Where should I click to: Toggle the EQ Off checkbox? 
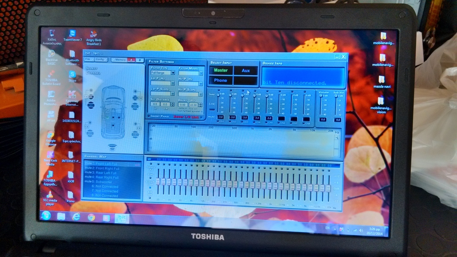(x=150, y=198)
